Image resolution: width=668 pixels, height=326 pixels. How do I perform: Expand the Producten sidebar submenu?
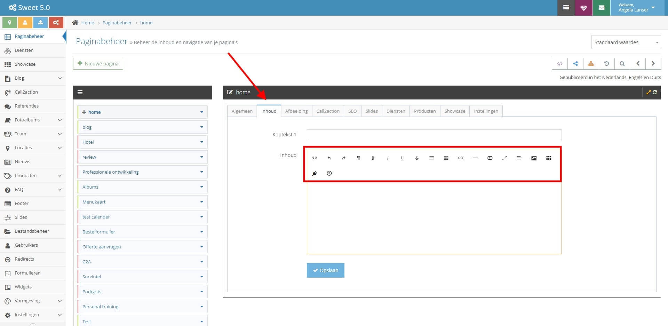(x=60, y=176)
